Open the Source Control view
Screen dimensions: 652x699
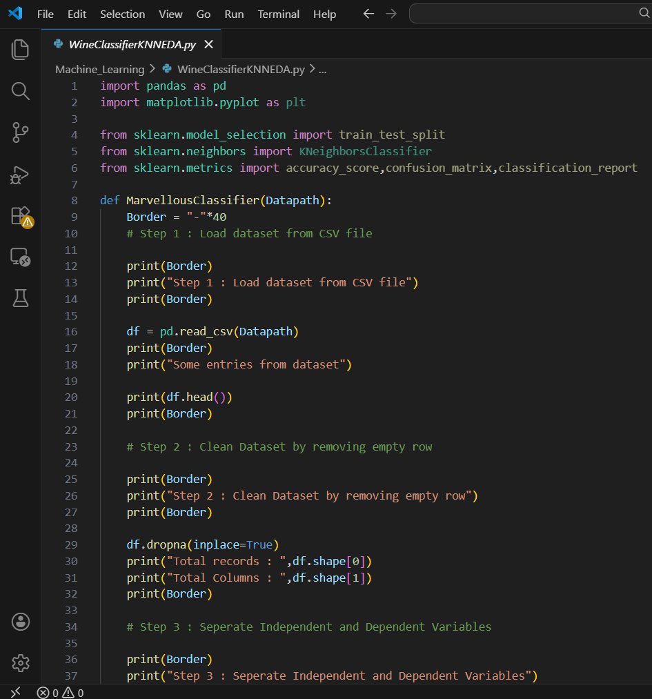click(x=20, y=132)
